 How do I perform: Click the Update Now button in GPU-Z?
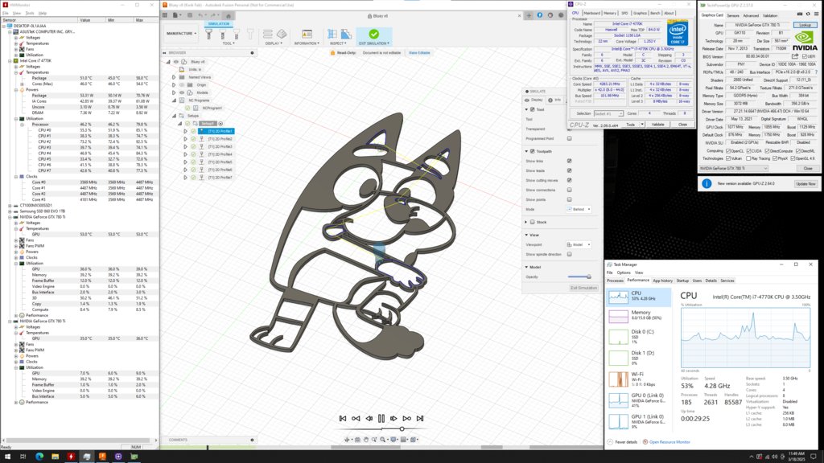[x=805, y=184]
